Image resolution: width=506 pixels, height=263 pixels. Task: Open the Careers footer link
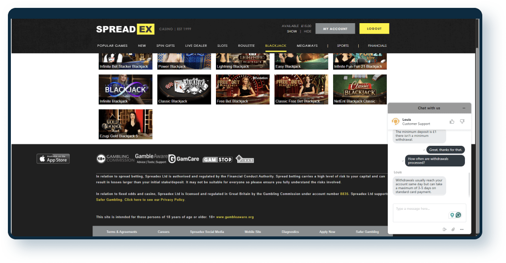(x=164, y=232)
